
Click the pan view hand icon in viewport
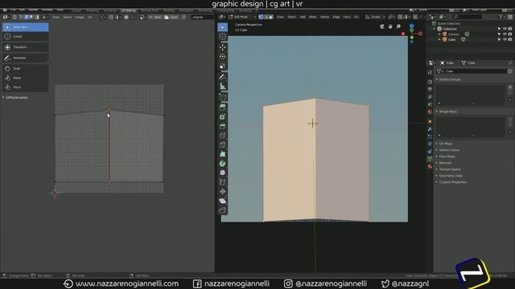390,26
